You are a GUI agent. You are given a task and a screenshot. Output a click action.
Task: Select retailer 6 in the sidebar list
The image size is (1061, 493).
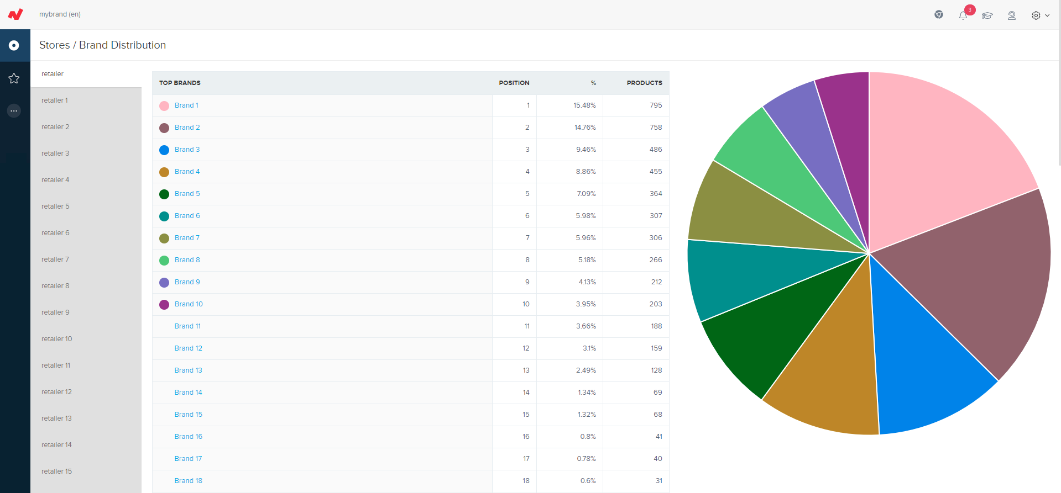(x=86, y=233)
